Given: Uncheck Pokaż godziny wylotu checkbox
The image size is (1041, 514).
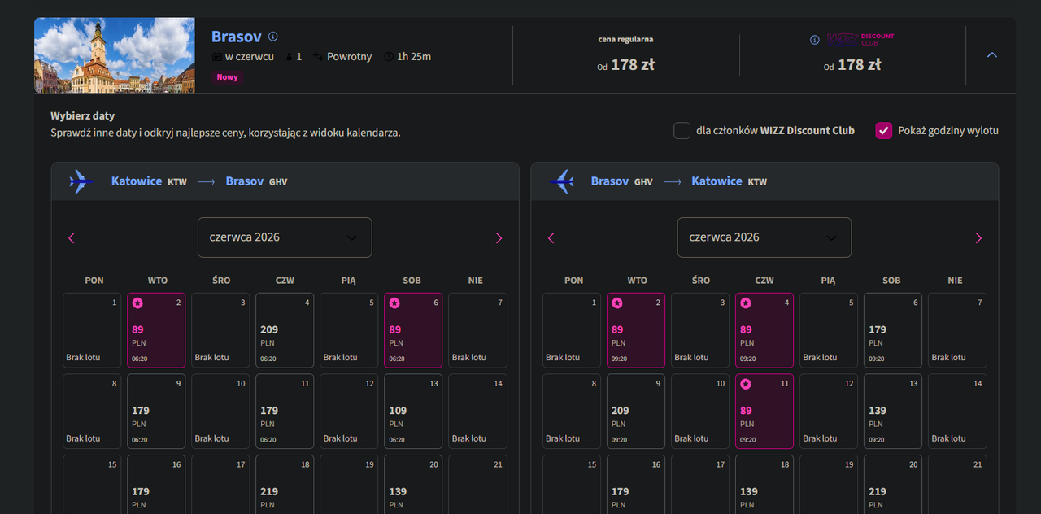Looking at the screenshot, I should (x=884, y=130).
